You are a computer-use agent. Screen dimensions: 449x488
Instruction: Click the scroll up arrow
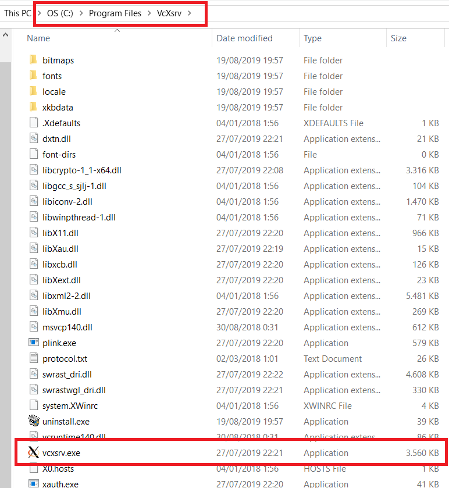(5, 35)
